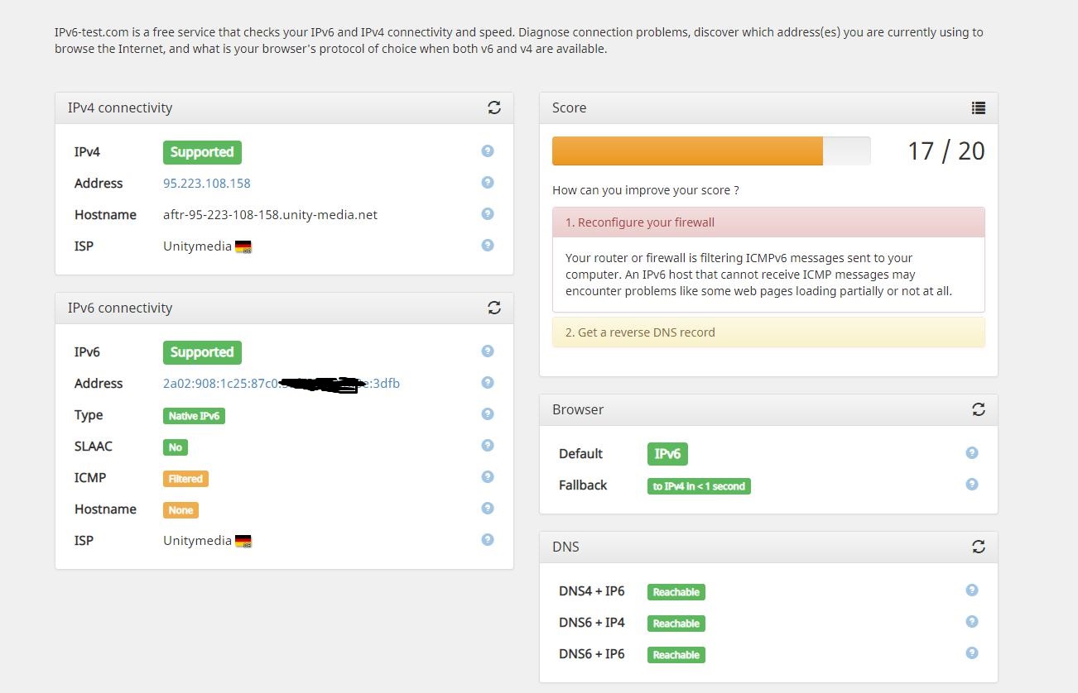Open the IPv6 address link
Viewport: 1078px width, 693px height.
[281, 383]
